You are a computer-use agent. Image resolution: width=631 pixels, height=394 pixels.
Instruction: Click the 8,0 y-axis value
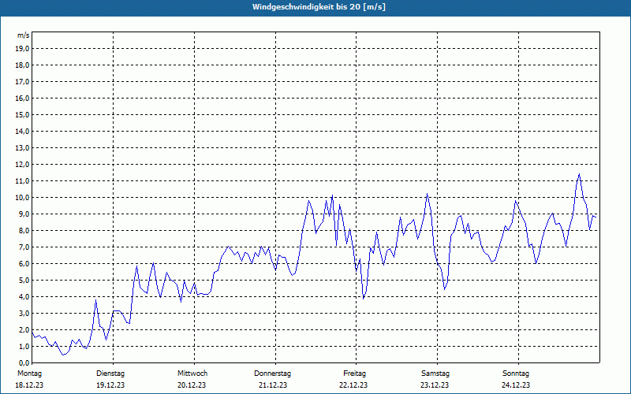[24, 230]
